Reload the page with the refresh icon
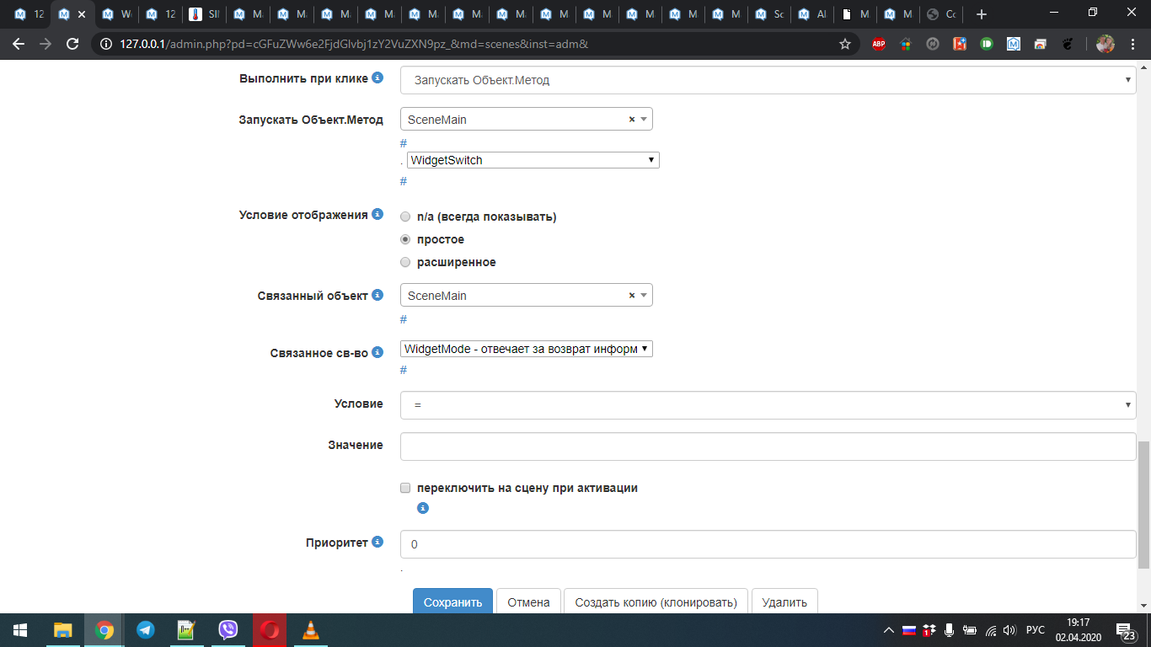The height and width of the screenshot is (647, 1151). (72, 44)
